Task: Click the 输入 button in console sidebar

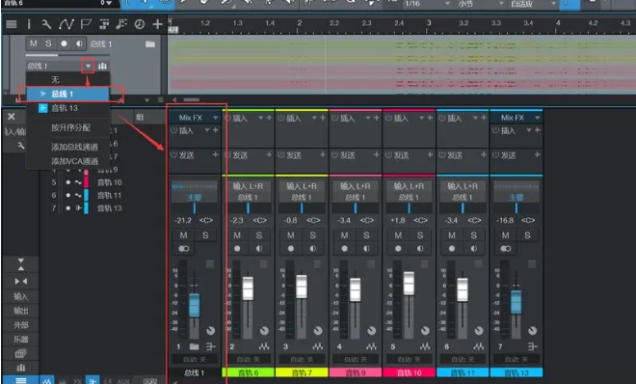Action: (20, 296)
